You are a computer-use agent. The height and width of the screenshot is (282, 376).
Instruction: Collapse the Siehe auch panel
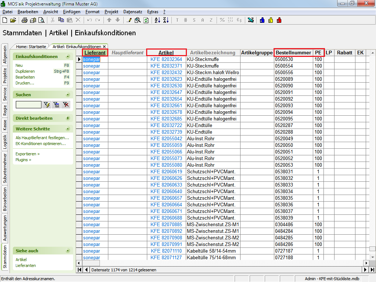(x=68, y=251)
